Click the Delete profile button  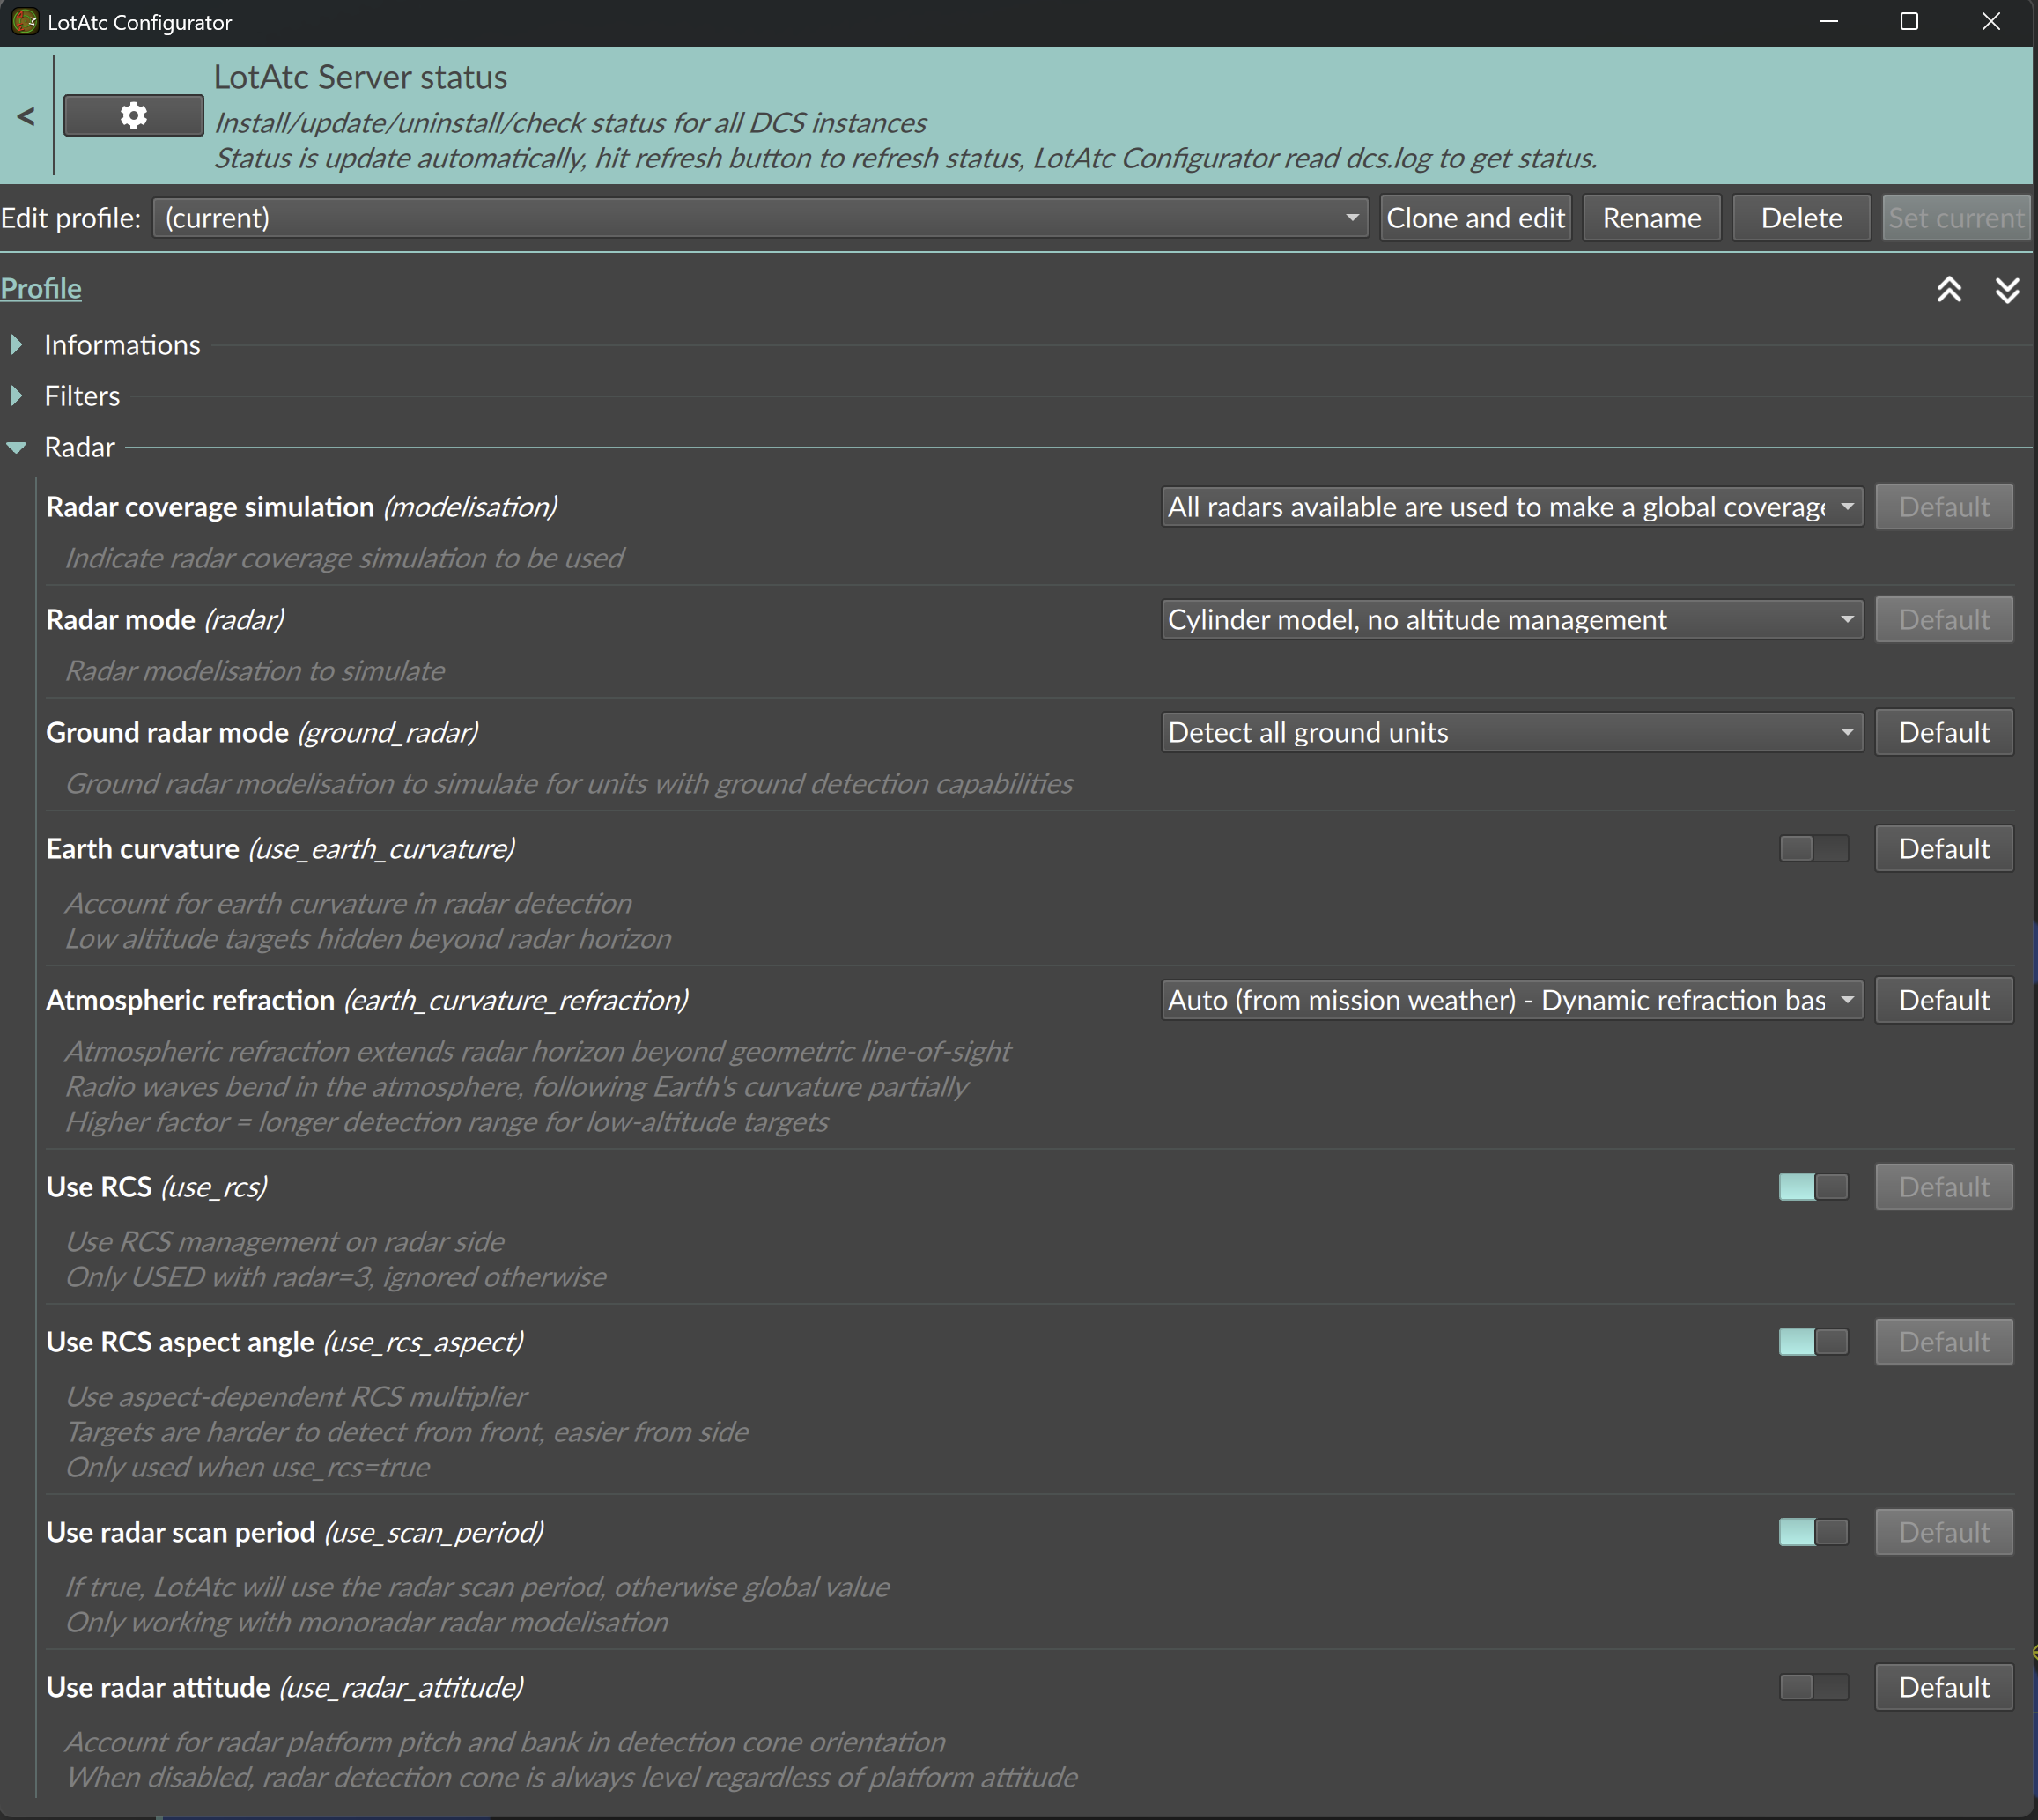pyautogui.click(x=1801, y=218)
